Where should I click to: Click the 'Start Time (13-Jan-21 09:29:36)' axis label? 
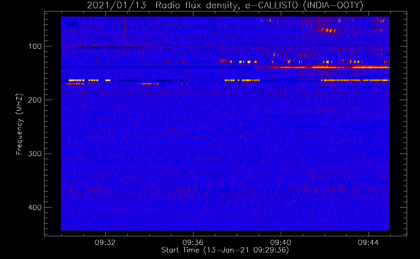(x=225, y=250)
